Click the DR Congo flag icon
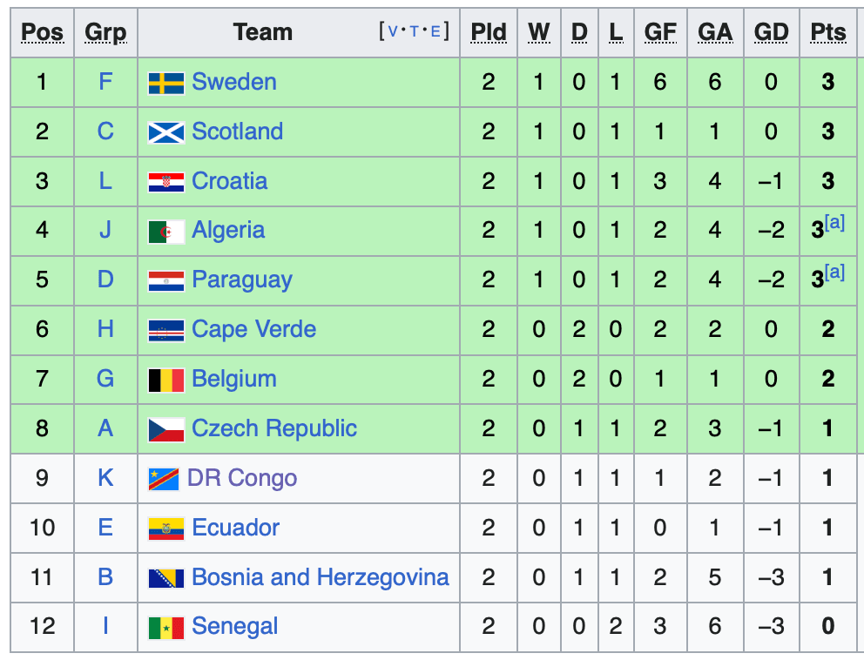864x660 pixels. 165,479
